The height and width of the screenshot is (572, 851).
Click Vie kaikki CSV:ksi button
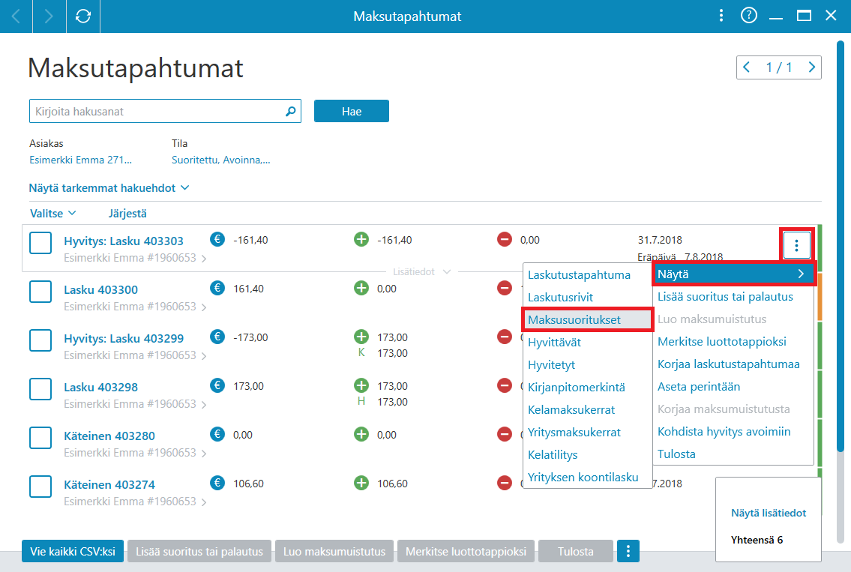click(x=73, y=551)
